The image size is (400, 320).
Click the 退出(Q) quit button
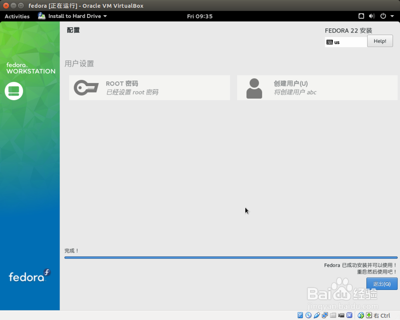coord(382,284)
